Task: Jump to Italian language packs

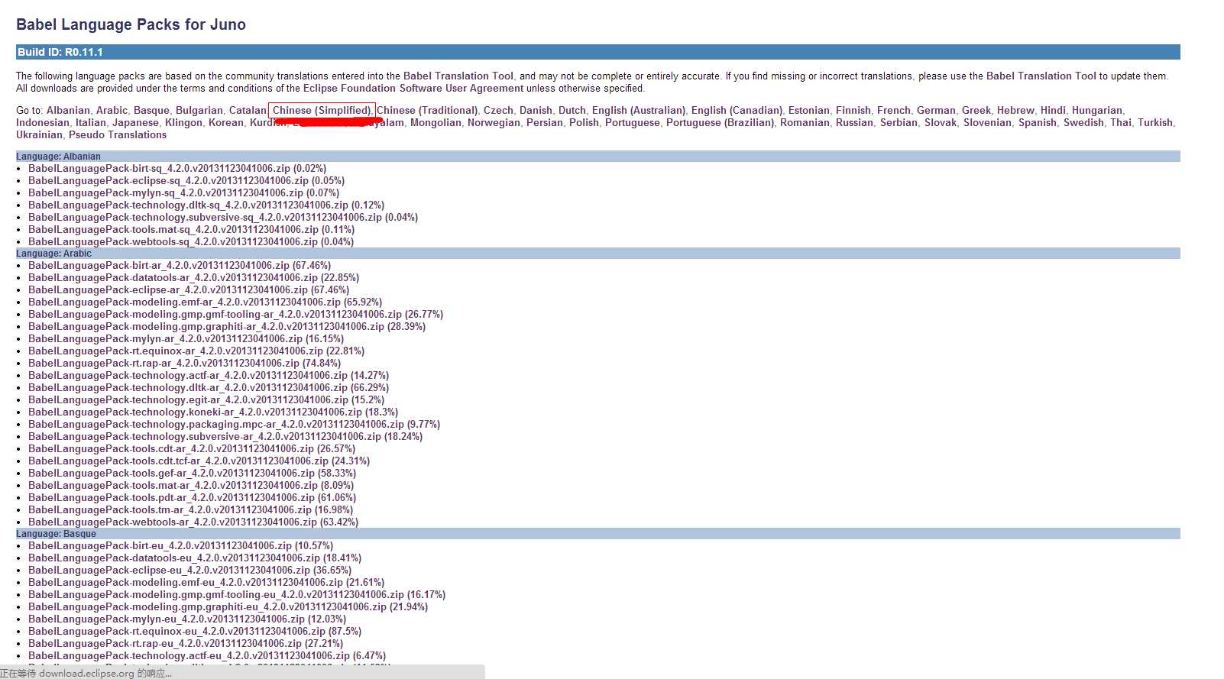Action: [91, 122]
